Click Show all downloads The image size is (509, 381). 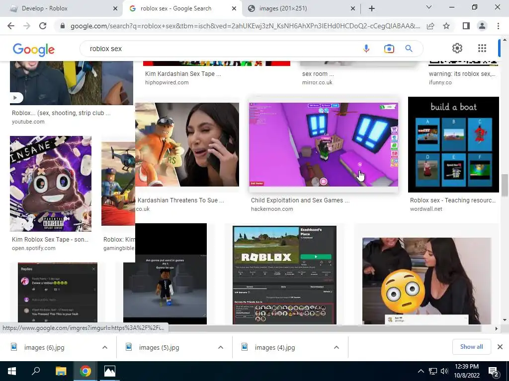[x=471, y=347]
